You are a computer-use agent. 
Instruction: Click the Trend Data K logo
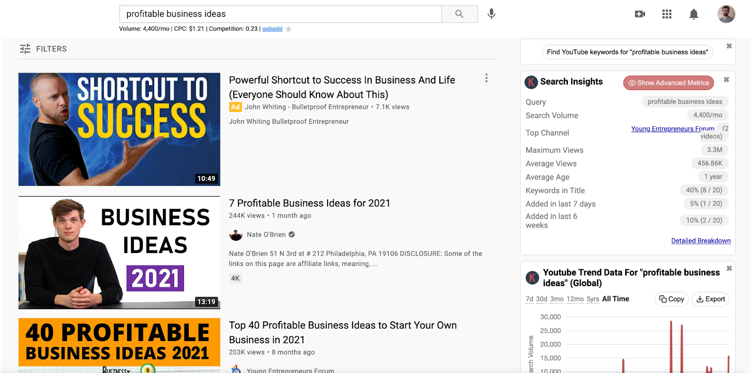pyautogui.click(x=532, y=278)
